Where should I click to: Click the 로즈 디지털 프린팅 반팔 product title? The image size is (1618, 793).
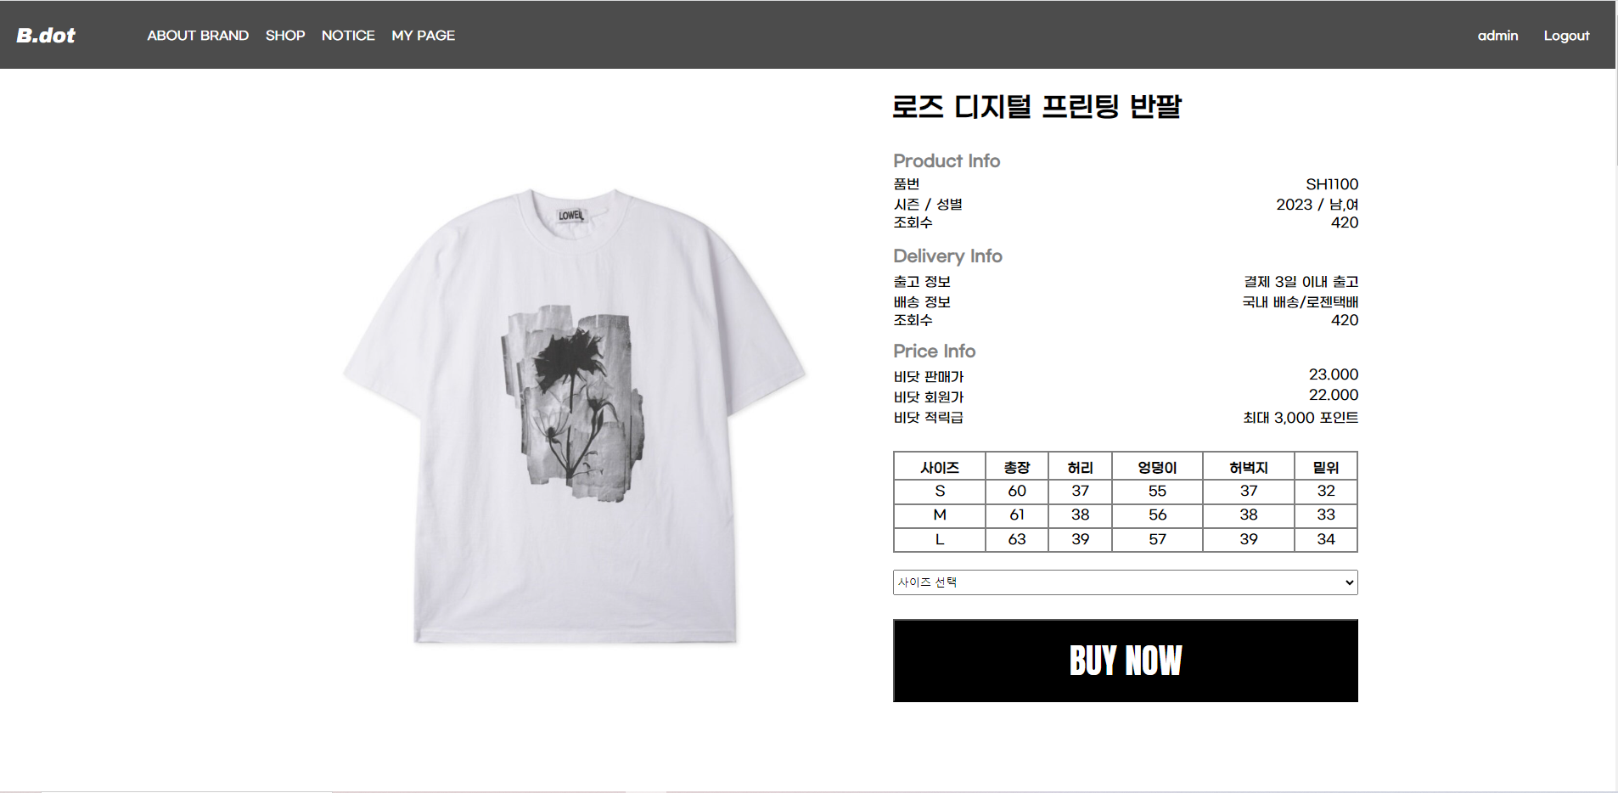tap(1037, 107)
